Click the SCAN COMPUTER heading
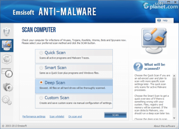The image size is (179, 129). pos(39,30)
